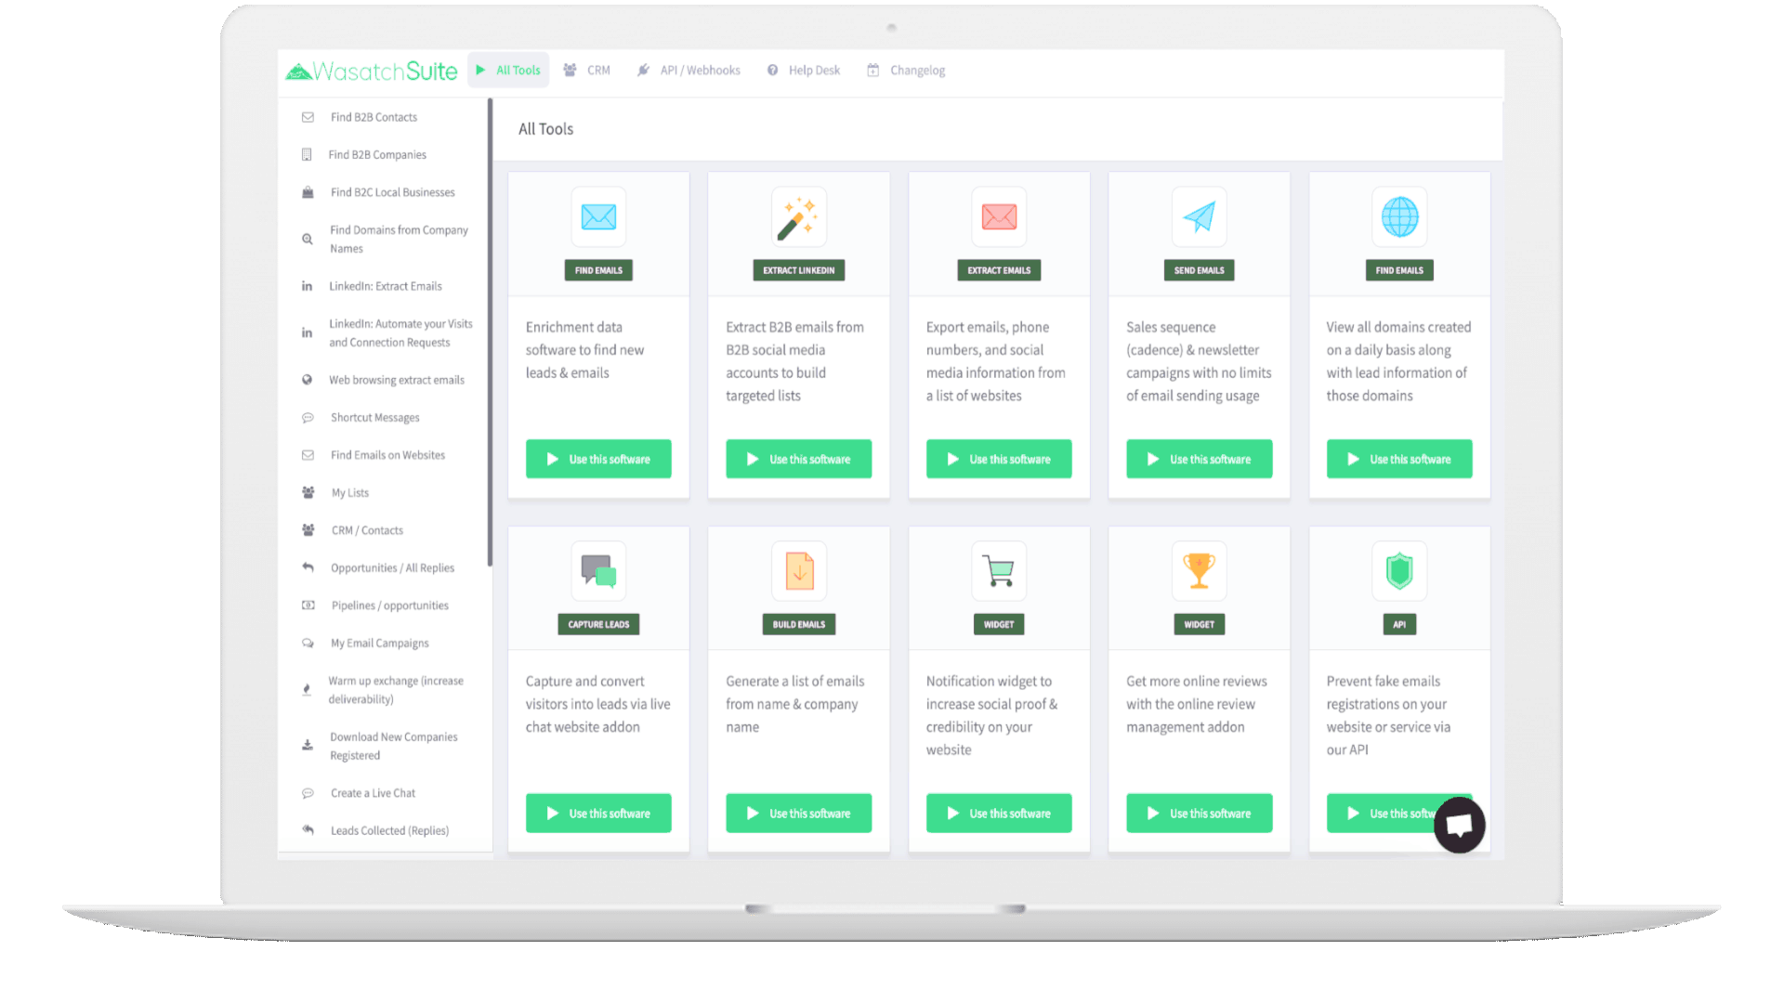Image resolution: width=1784 pixels, height=1003 pixels.
Task: Click shield icon on API card
Action: click(1399, 571)
